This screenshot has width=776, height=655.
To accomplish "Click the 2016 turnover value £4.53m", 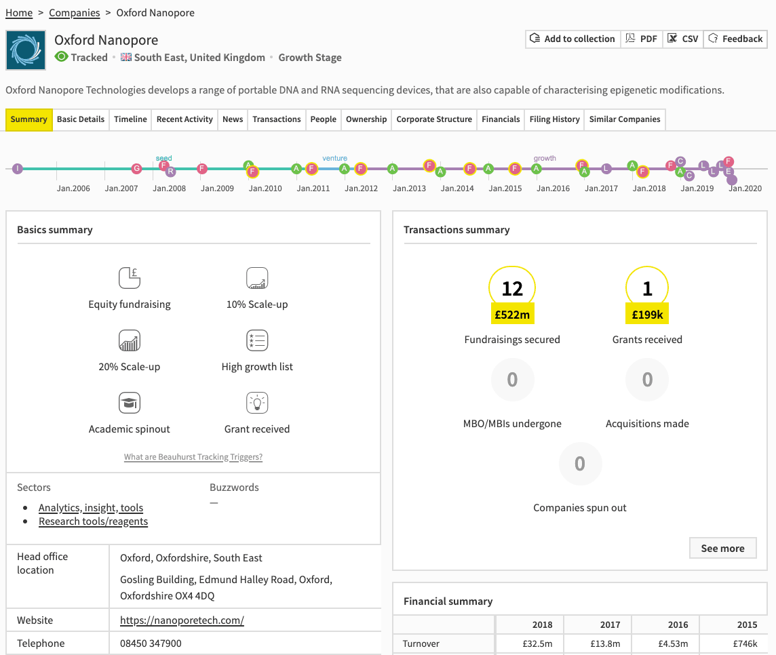I will 673,643.
